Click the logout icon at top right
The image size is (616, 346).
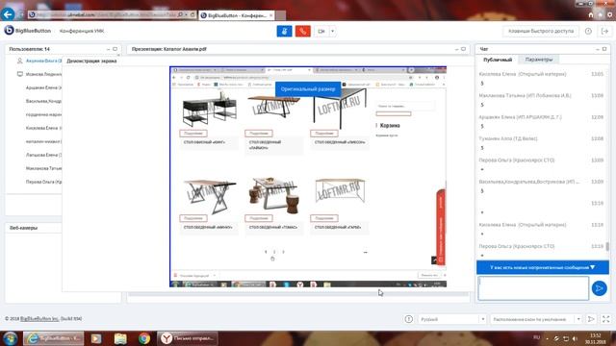point(604,31)
